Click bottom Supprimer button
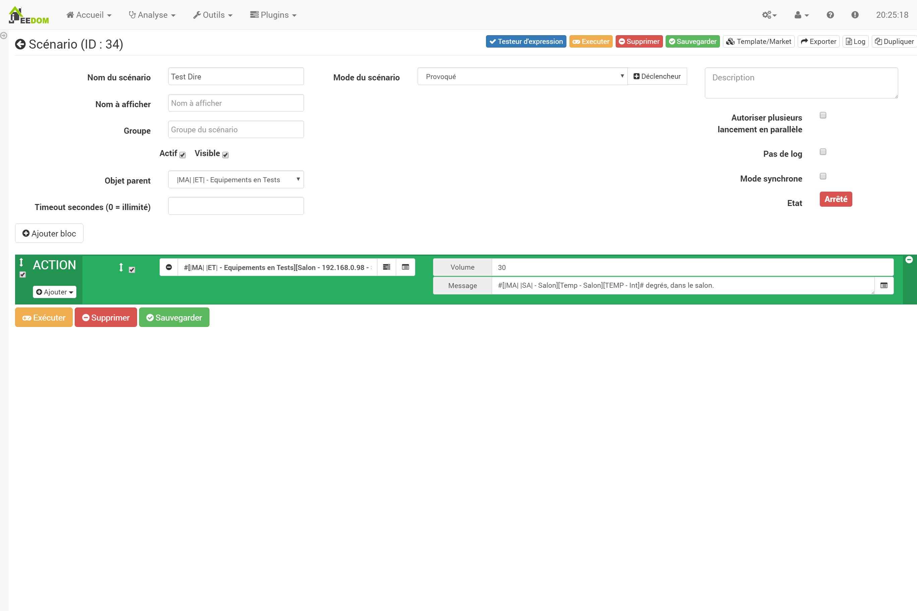This screenshot has height=611, width=917. (106, 318)
